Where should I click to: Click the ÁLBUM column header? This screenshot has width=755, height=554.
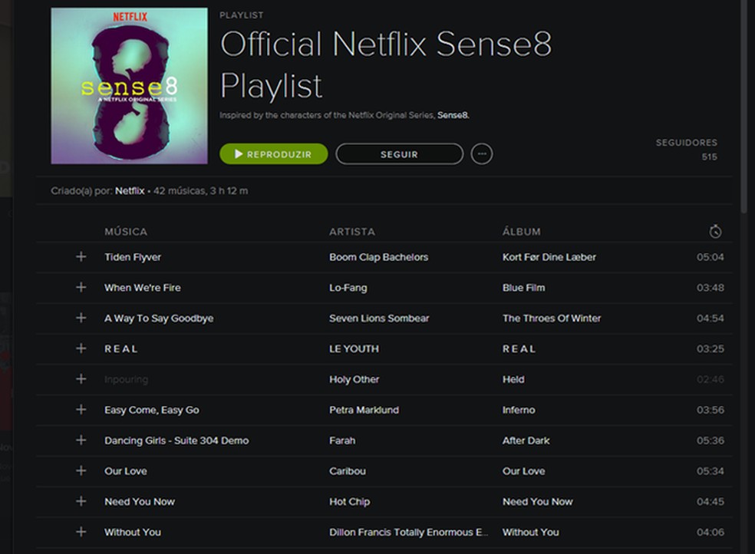point(520,231)
